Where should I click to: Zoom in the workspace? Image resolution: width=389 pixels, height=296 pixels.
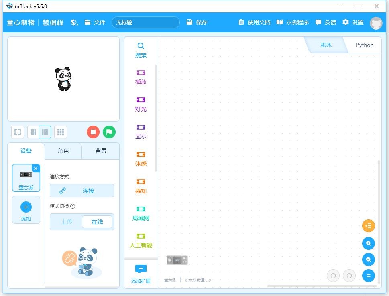pyautogui.click(x=368, y=243)
